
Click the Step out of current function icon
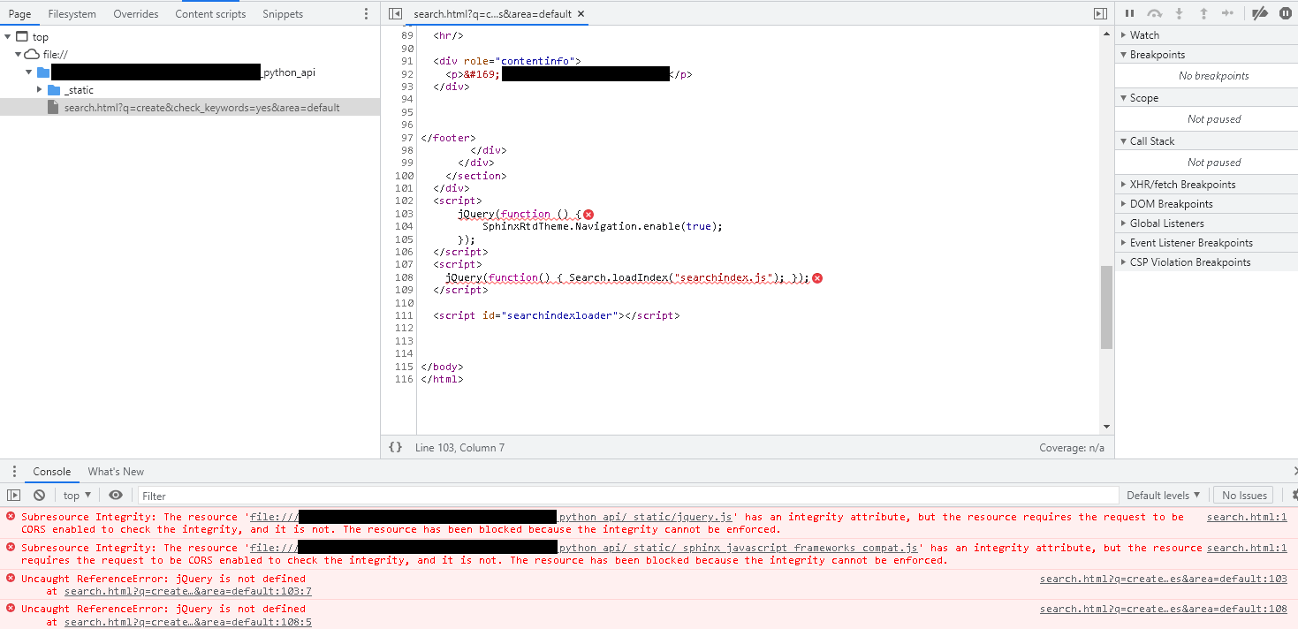coord(1203,14)
